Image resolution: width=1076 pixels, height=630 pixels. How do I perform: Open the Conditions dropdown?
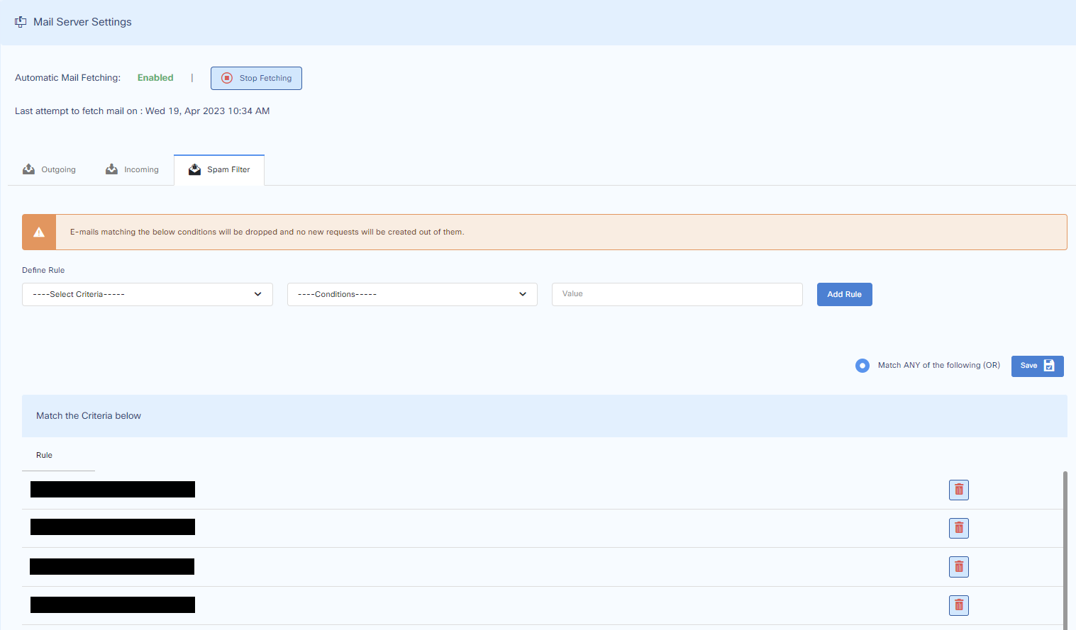(x=411, y=294)
